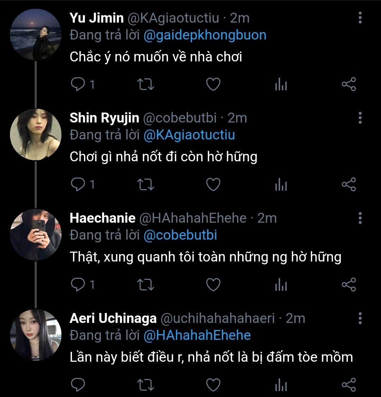Viewport: 381px width, 397px height.
Task: Reply to Yu Jimin's tweet
Action: point(78,85)
